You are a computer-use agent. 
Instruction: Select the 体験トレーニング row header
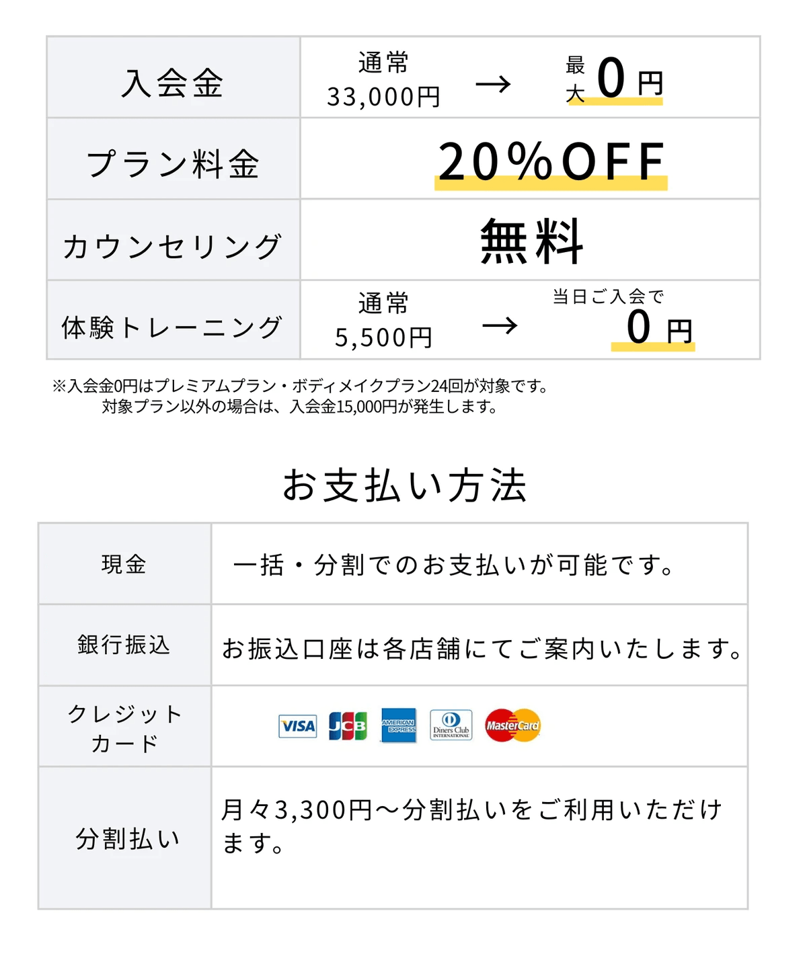coord(173,327)
